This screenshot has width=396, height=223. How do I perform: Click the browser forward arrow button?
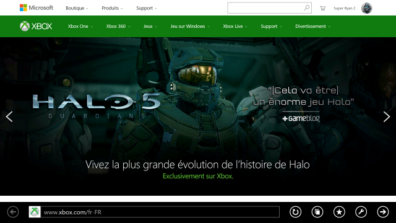coord(383,212)
